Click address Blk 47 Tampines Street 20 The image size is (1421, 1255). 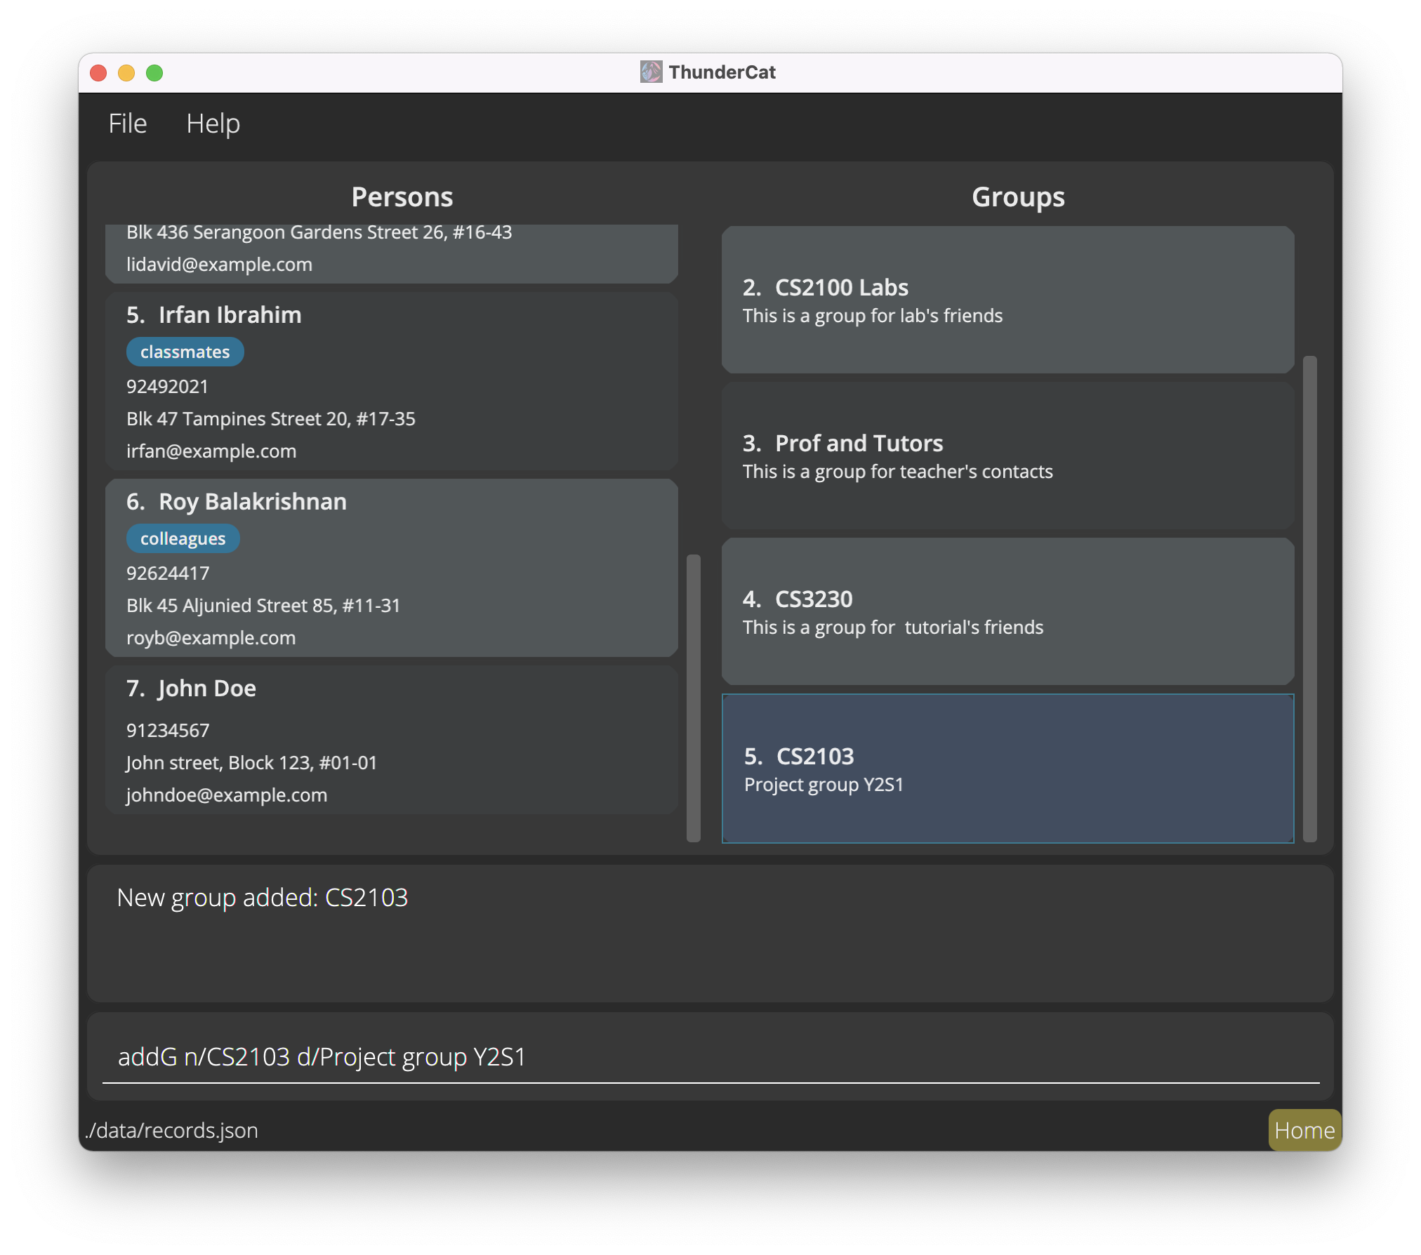(x=271, y=419)
